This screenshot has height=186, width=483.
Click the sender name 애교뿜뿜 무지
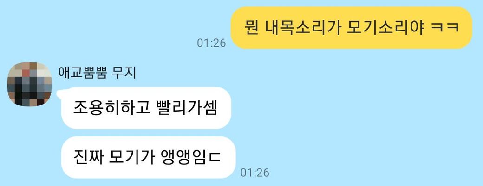(97, 73)
